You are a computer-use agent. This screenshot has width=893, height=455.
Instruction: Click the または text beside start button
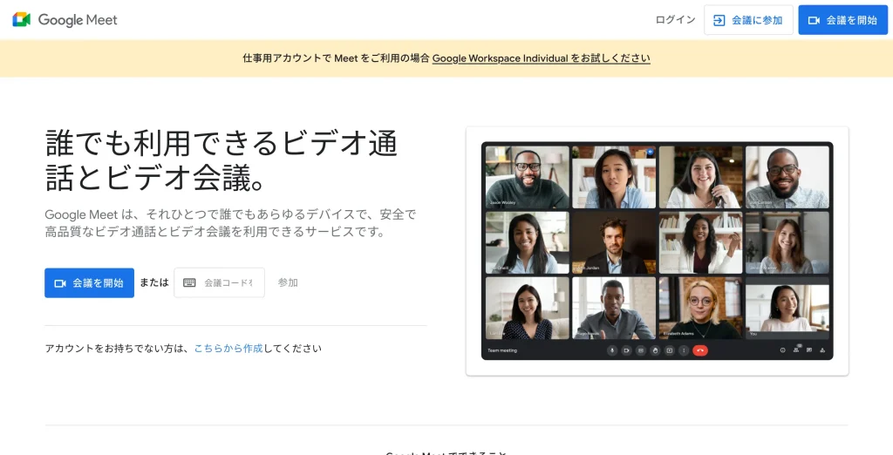(x=154, y=282)
